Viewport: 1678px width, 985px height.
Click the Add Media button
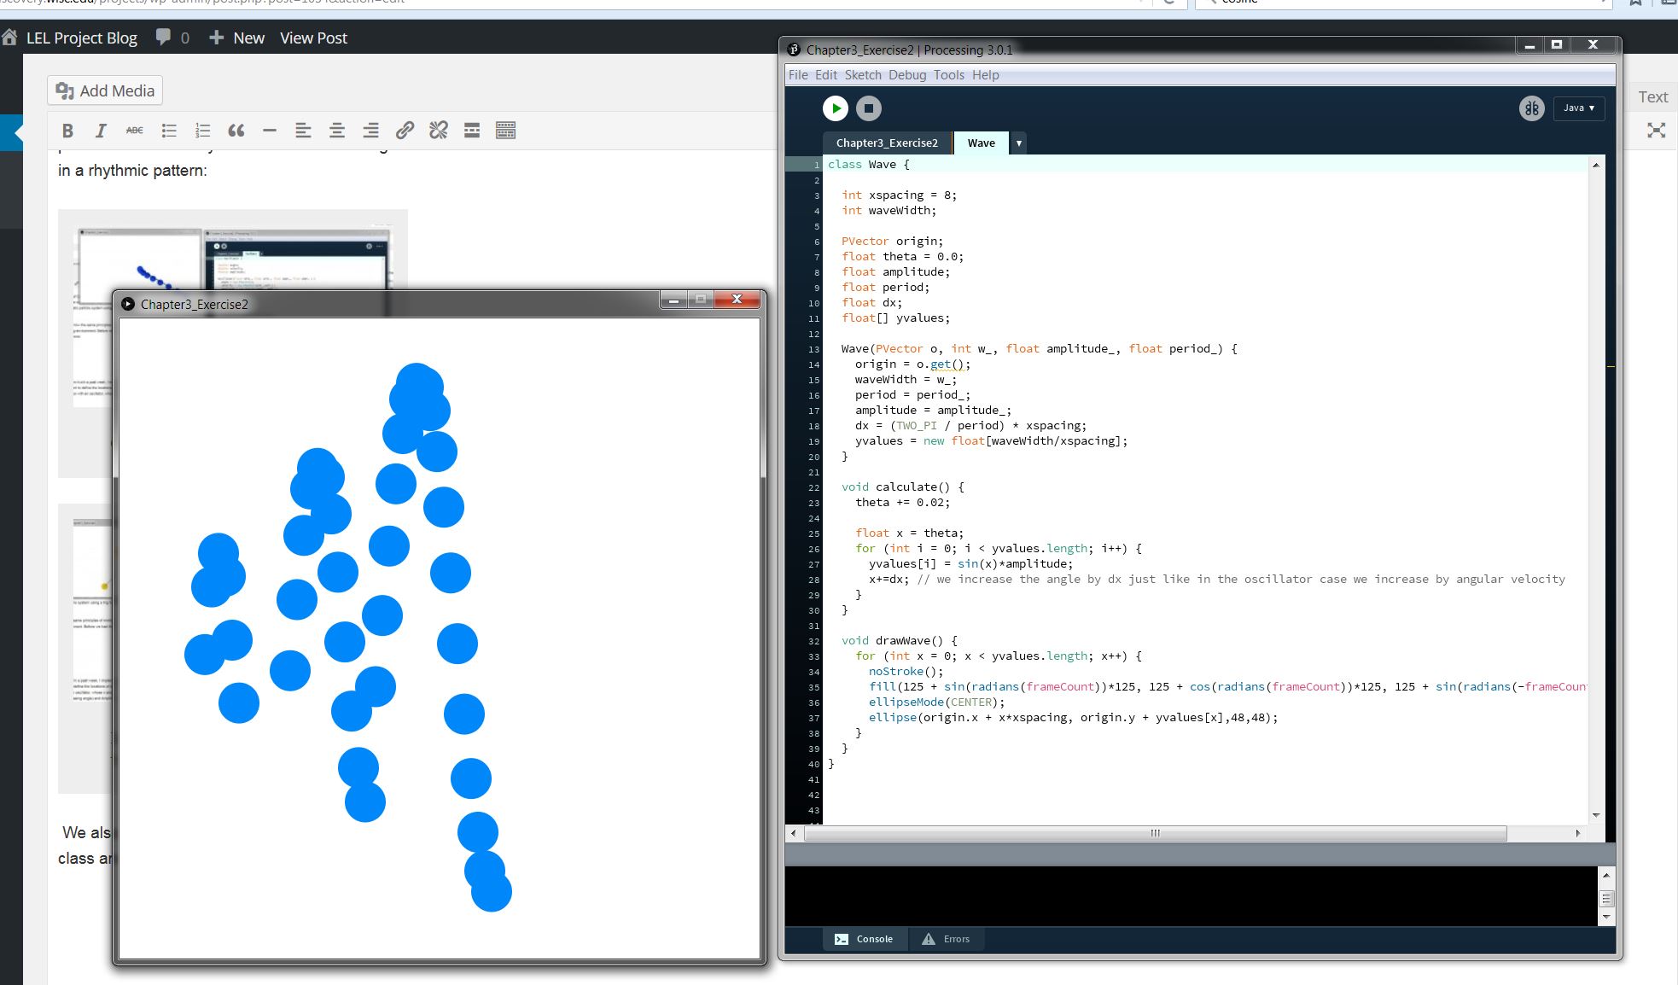(105, 90)
